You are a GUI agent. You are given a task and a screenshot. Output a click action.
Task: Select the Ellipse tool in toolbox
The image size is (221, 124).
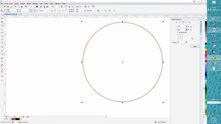pos(2,39)
